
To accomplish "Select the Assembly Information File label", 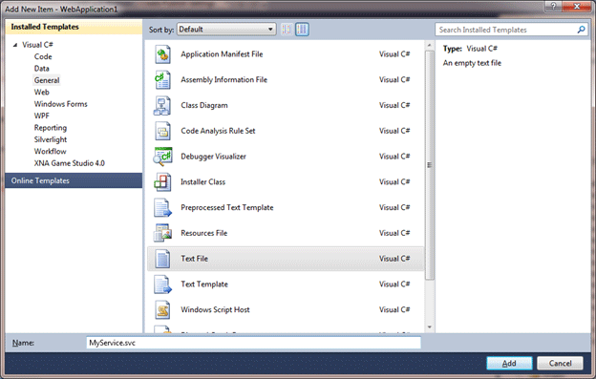I will coord(223,80).
